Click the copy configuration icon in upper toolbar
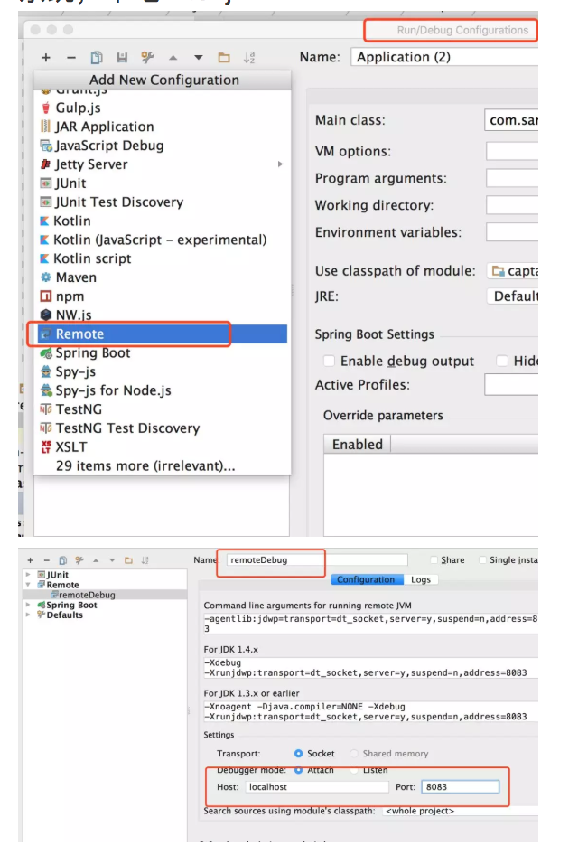 (97, 57)
